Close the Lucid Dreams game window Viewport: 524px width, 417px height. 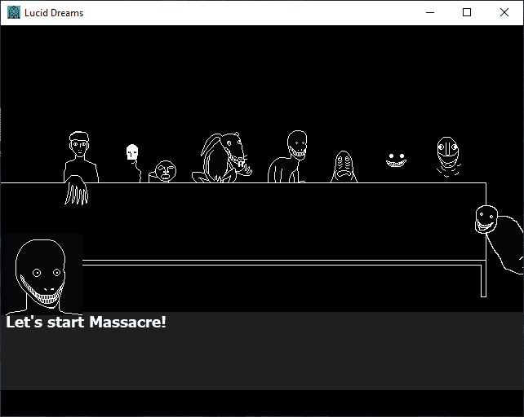click(504, 12)
